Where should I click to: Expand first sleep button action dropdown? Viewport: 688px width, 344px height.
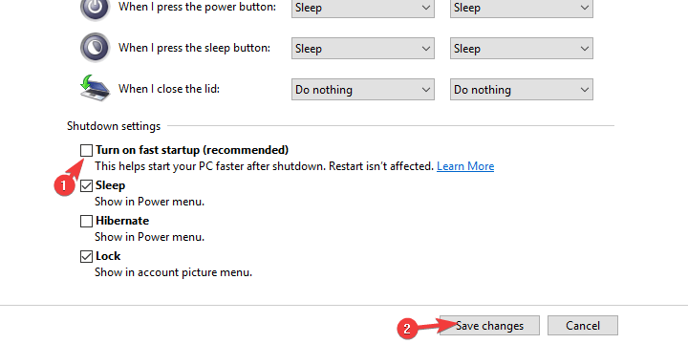[363, 49]
